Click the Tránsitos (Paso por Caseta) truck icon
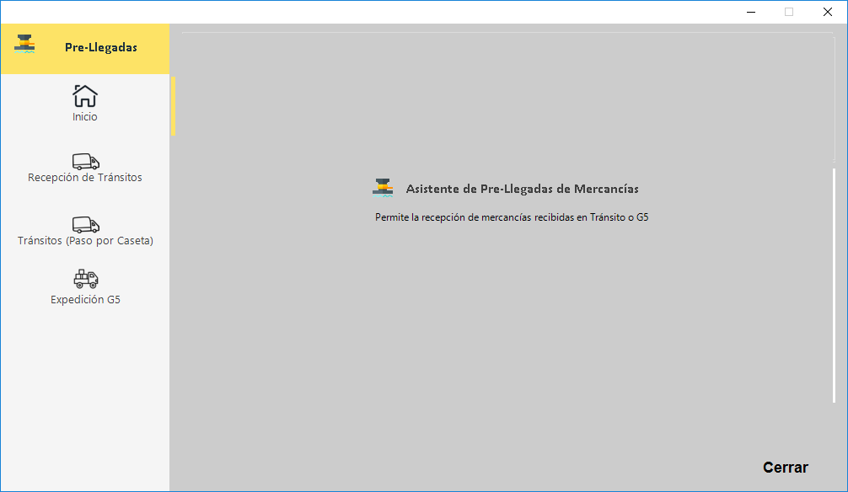 pyautogui.click(x=85, y=224)
